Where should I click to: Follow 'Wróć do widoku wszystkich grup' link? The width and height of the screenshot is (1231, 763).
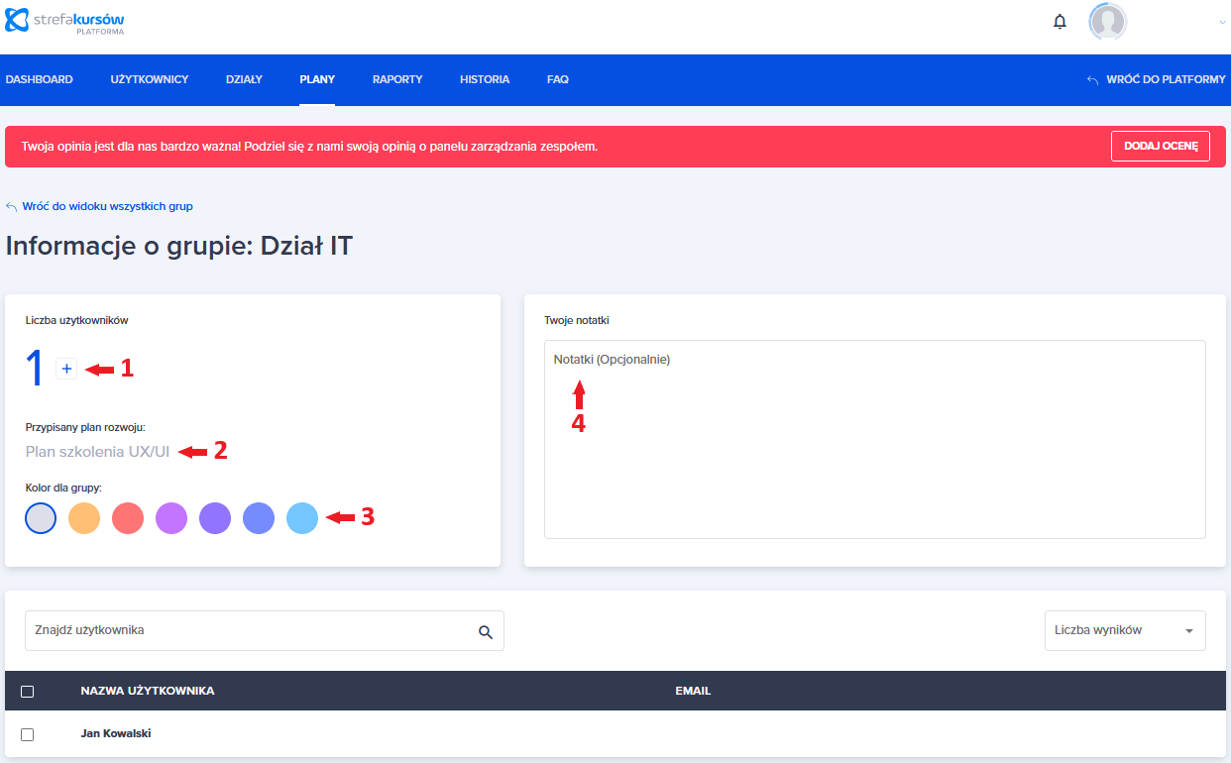pos(107,206)
